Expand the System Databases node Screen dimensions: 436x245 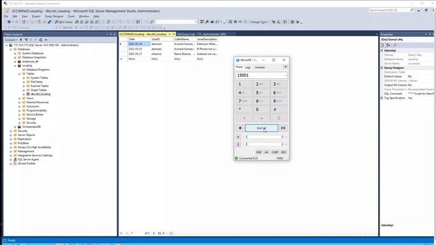click(x=15, y=53)
